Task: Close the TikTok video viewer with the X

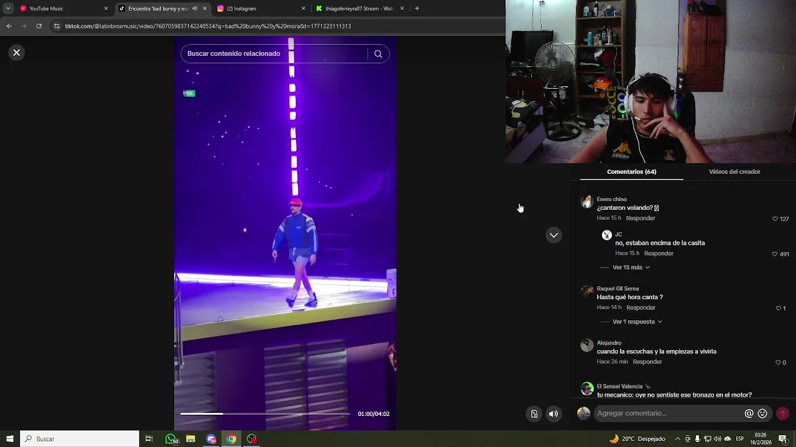Action: tap(17, 53)
